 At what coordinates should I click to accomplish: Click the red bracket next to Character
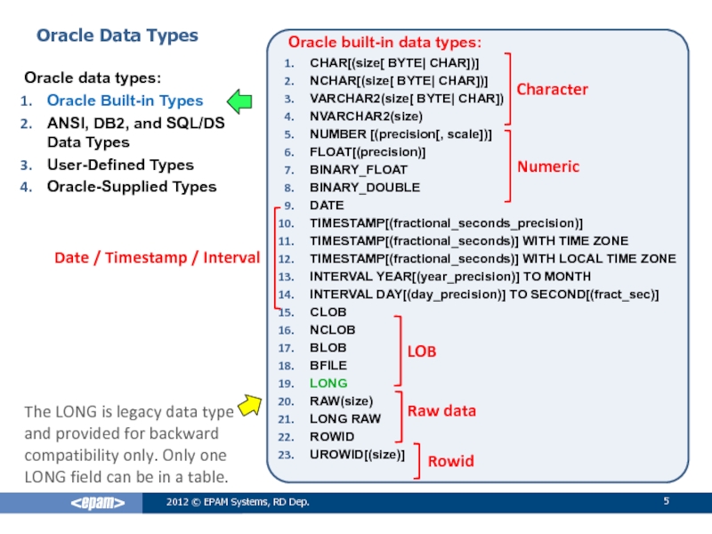click(508, 89)
